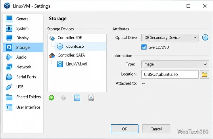
Task: Select Controller: IDE in the tree
Action: tap(77, 38)
